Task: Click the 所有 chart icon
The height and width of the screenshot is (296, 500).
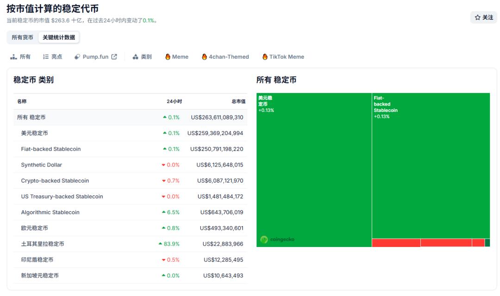Action: (13, 57)
